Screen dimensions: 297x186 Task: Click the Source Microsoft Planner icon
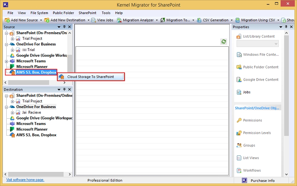coord(12,67)
